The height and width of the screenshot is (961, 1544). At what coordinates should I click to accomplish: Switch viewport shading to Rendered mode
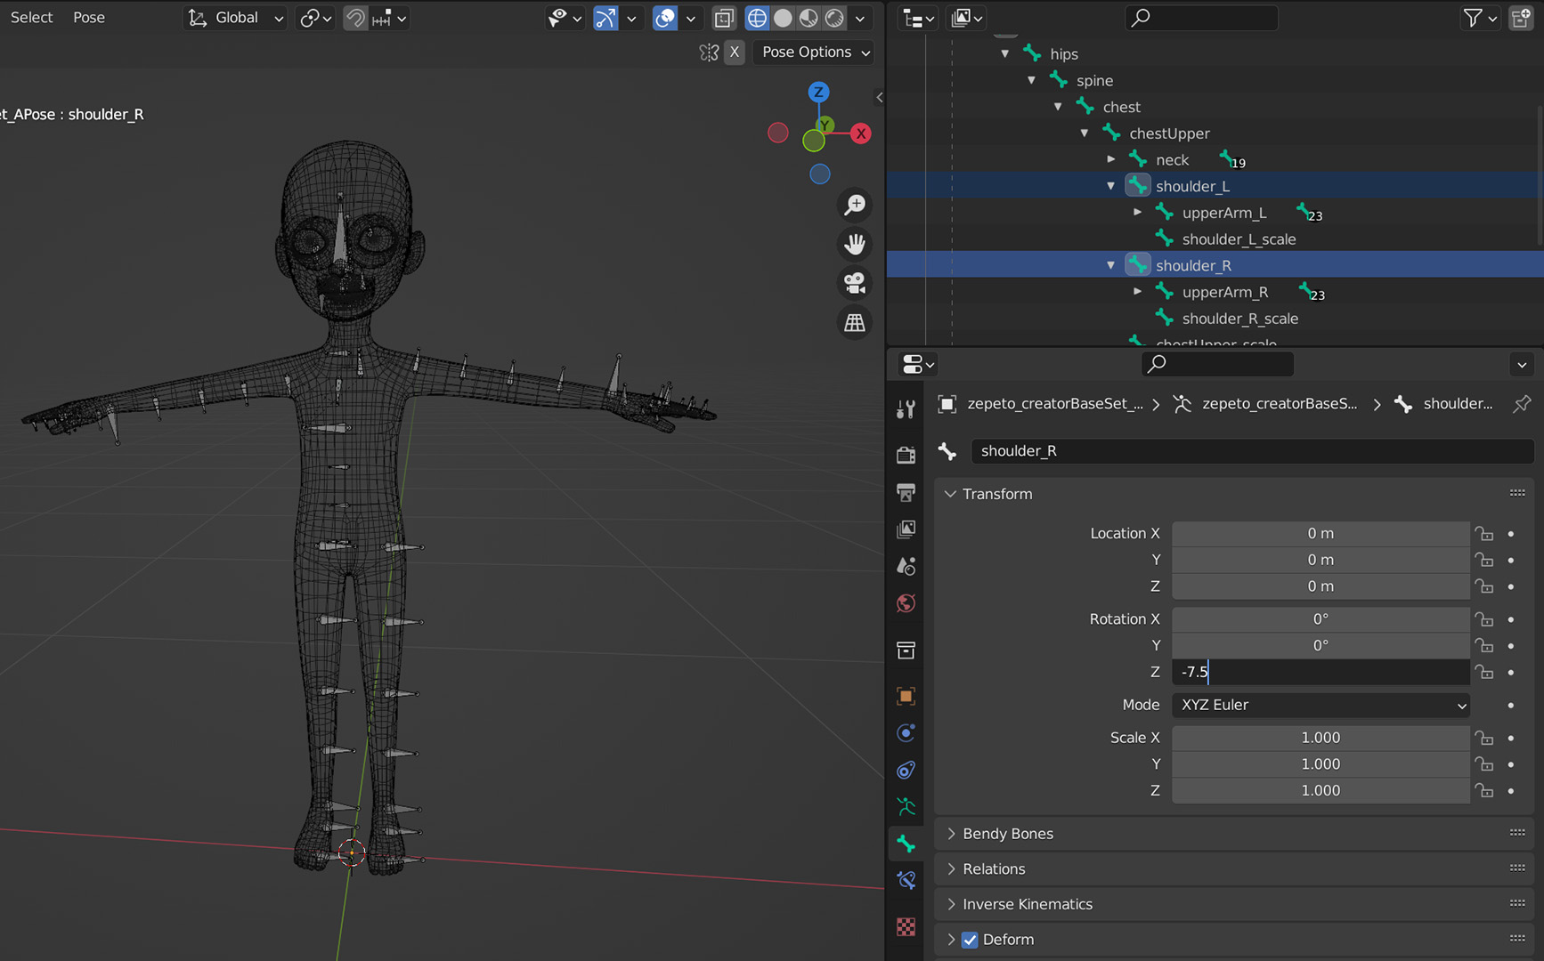click(833, 18)
